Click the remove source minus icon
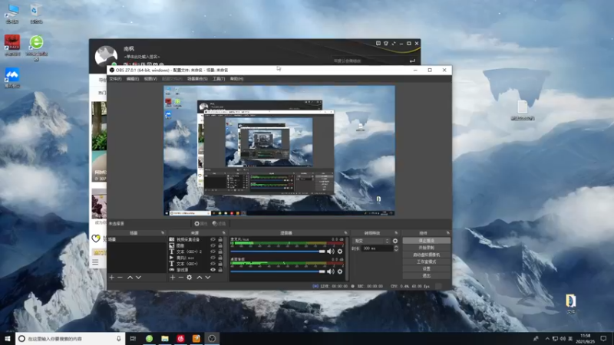This screenshot has height=345, width=614. tap(180, 277)
